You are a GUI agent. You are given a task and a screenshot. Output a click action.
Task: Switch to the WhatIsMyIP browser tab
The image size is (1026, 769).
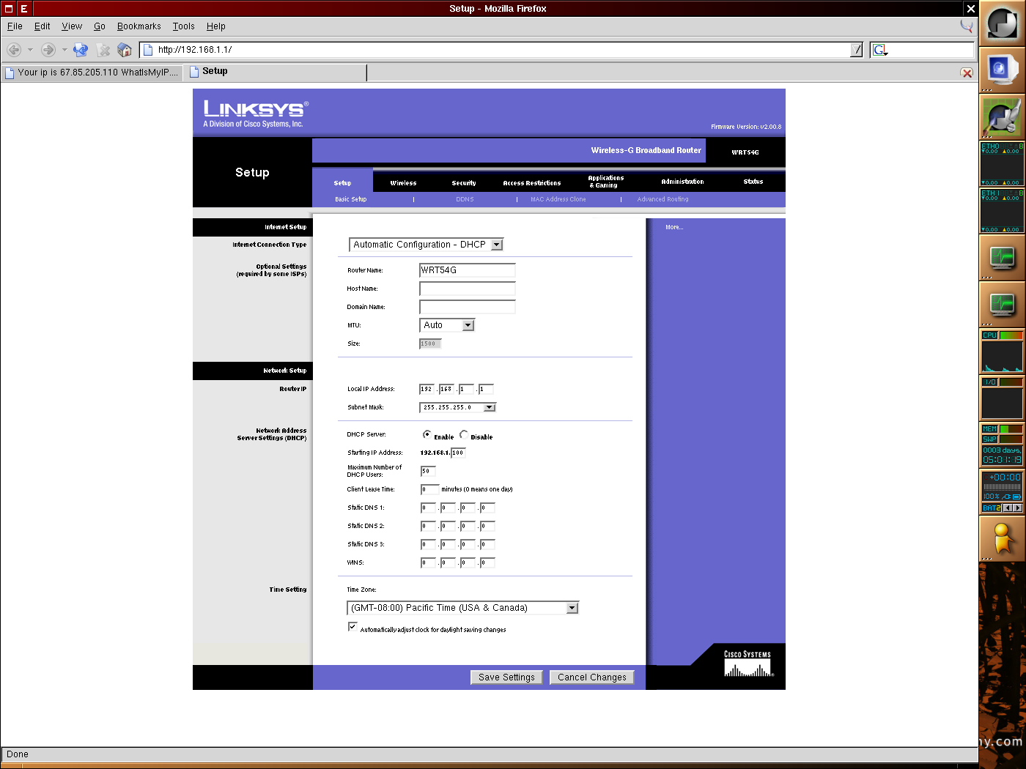point(92,73)
